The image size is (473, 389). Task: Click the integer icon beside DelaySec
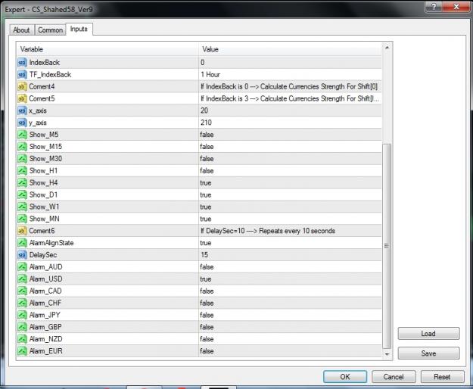(22, 255)
